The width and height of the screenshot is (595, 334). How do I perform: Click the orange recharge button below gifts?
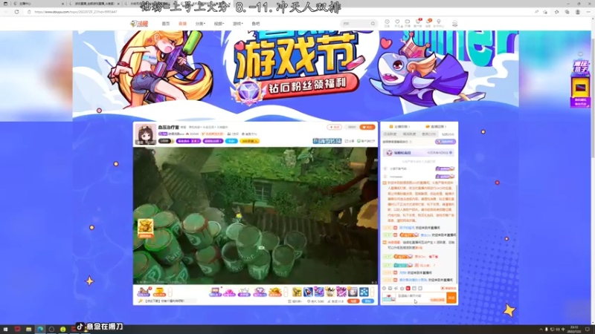point(354,301)
